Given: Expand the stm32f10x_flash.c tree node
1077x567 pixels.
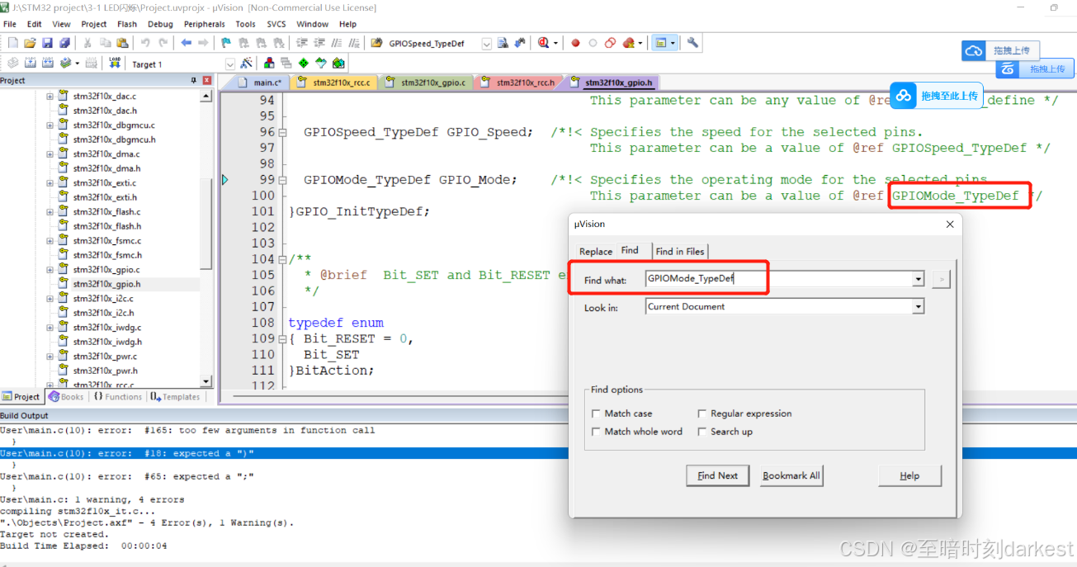Looking at the screenshot, I should [x=50, y=212].
